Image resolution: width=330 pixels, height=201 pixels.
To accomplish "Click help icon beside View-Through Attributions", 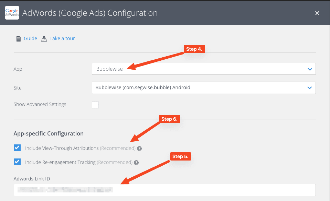I will point(139,149).
